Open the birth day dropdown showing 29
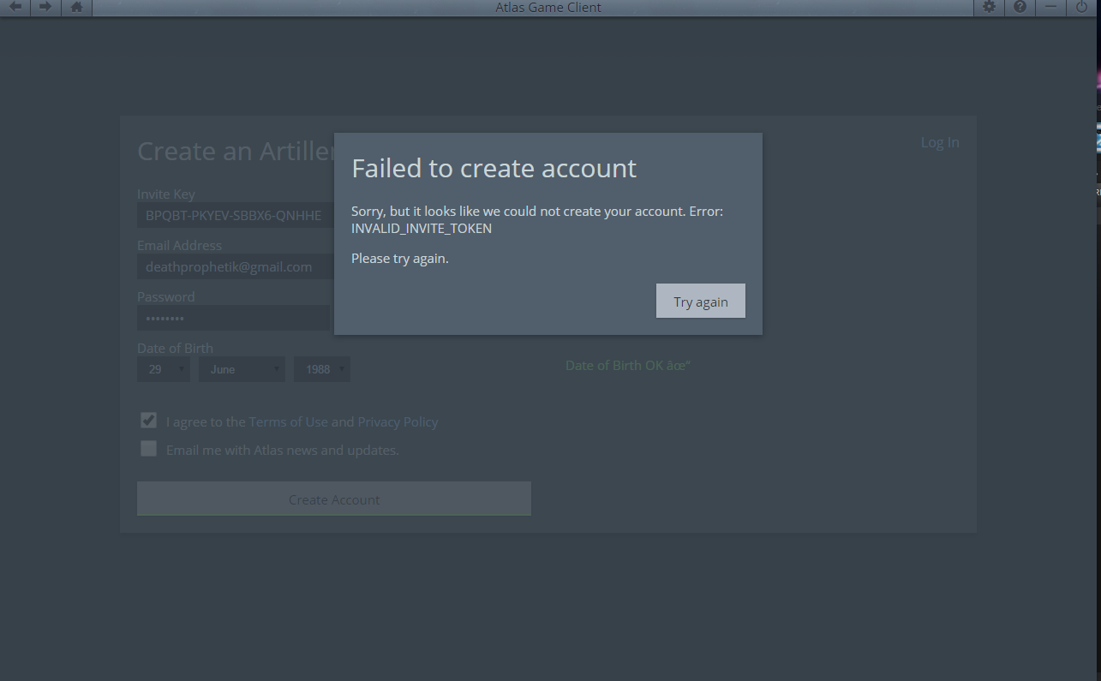 pyautogui.click(x=164, y=369)
